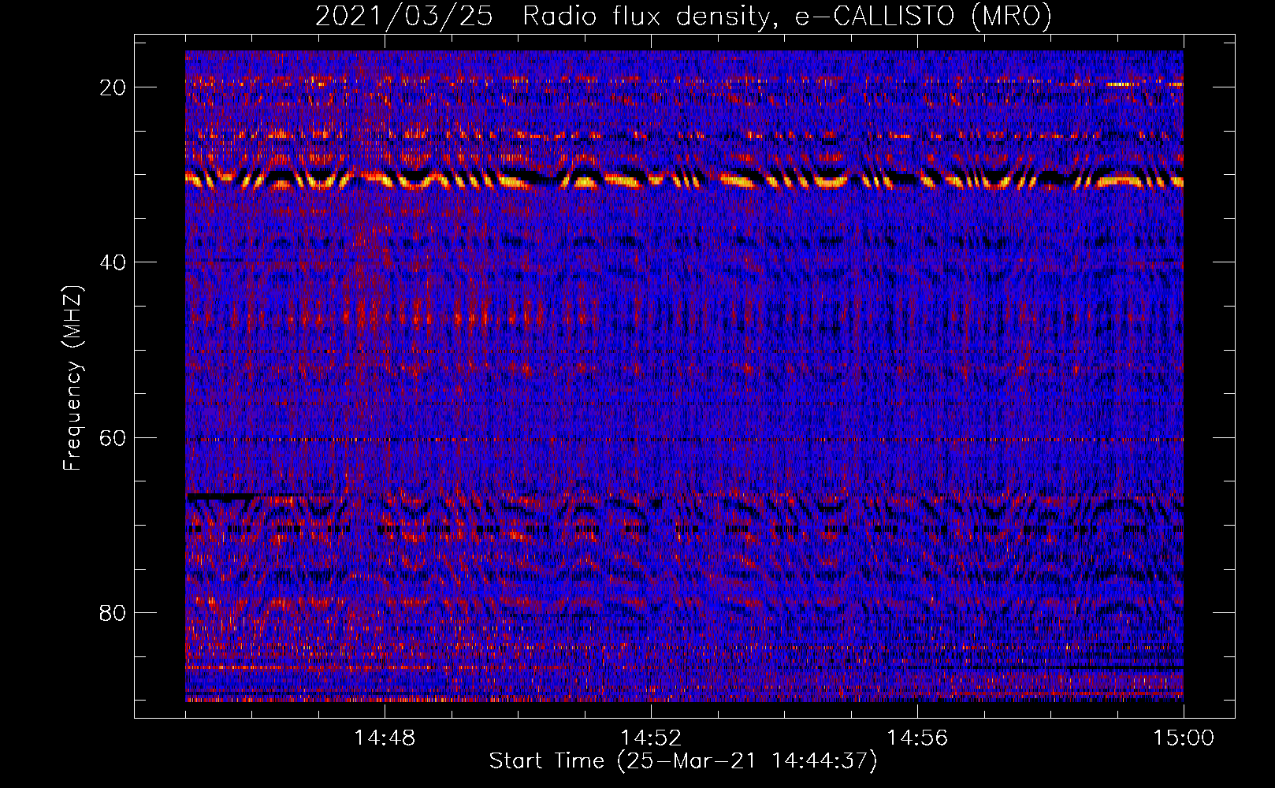Click the '60' frequency tick label

113,438
